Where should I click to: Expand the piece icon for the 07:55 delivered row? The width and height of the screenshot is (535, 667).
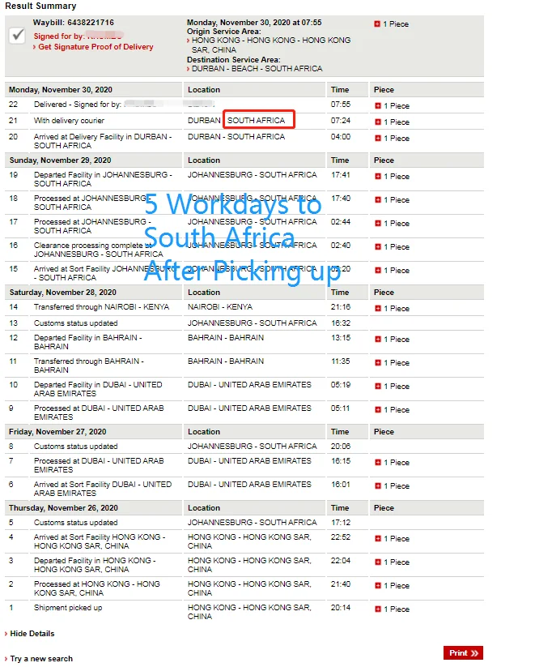[x=377, y=106]
